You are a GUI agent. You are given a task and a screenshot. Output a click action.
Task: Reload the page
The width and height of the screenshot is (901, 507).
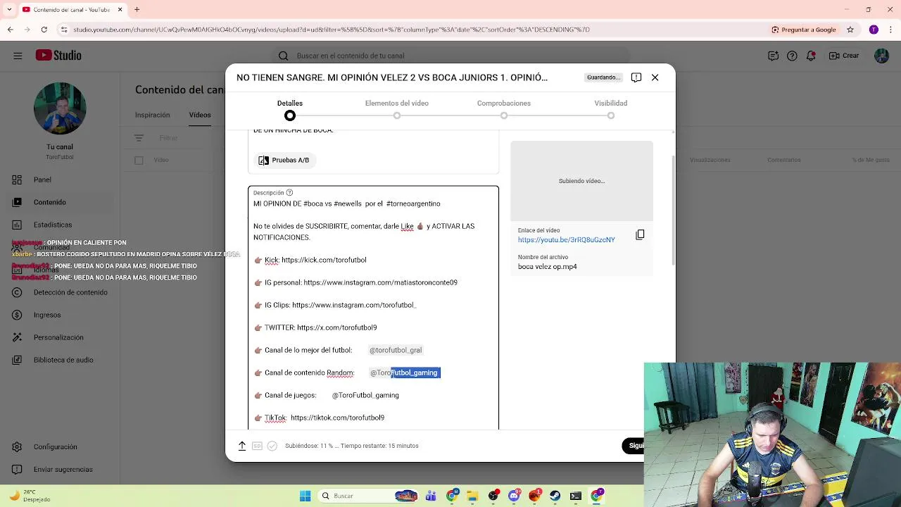point(44,30)
